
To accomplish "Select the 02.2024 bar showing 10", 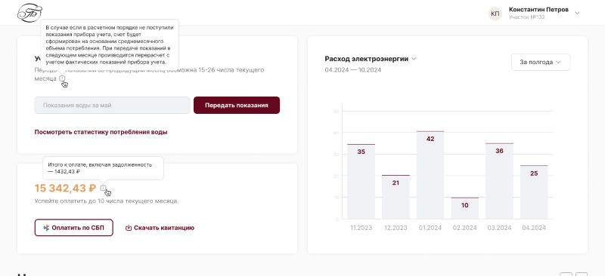I will (465, 208).
